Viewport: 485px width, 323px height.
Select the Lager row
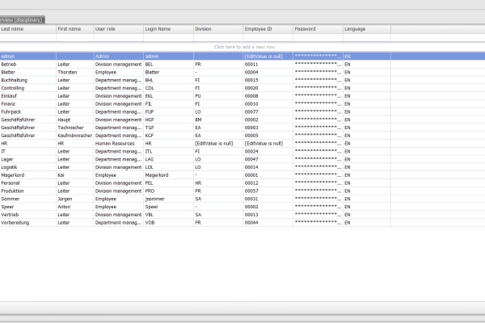[242, 160]
